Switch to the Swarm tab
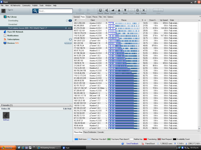This screenshot has height=150, width=201. pyautogui.click(x=89, y=17)
